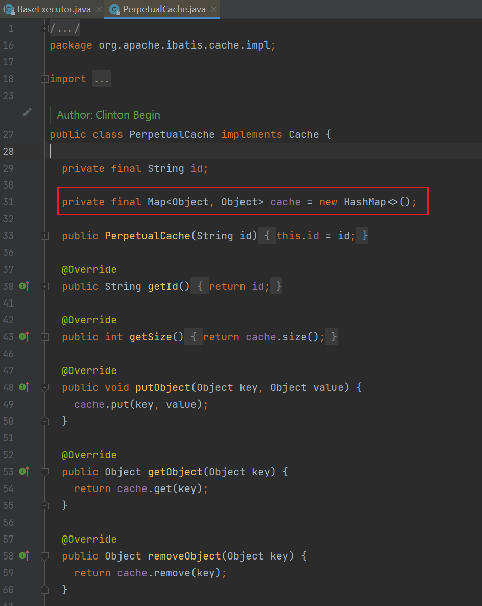Click the override gutter marker on removeObject line
Viewport: 482px width, 606px height.
click(x=23, y=556)
